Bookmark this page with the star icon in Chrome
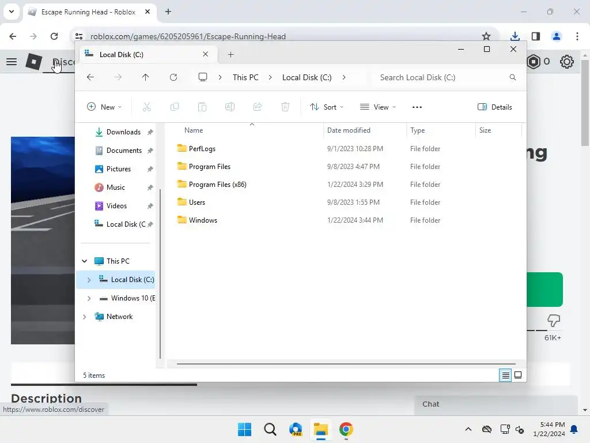This screenshot has width=590, height=443. (x=486, y=36)
